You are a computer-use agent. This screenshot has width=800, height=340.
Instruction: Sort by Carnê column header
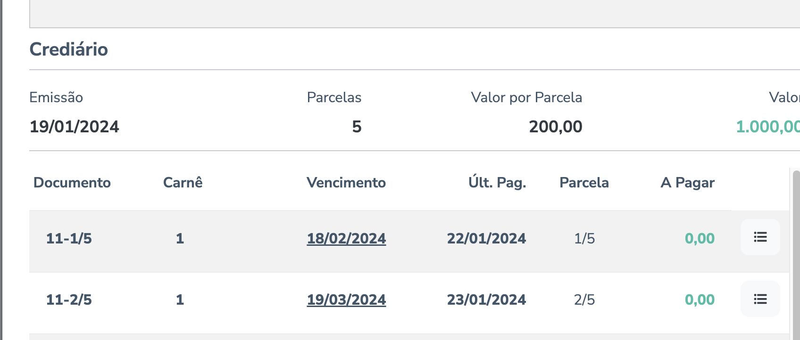183,183
